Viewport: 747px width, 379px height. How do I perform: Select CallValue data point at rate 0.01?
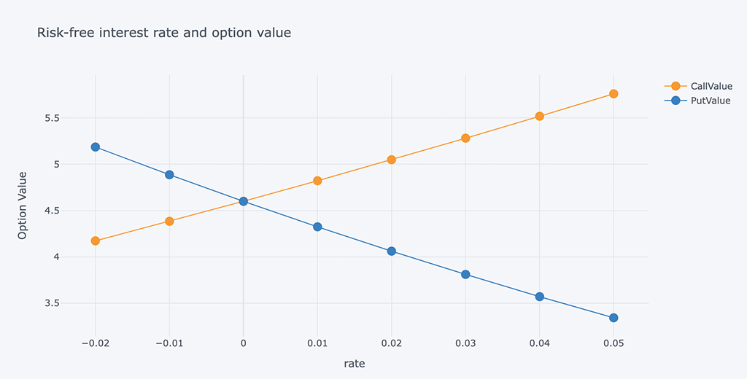(317, 181)
